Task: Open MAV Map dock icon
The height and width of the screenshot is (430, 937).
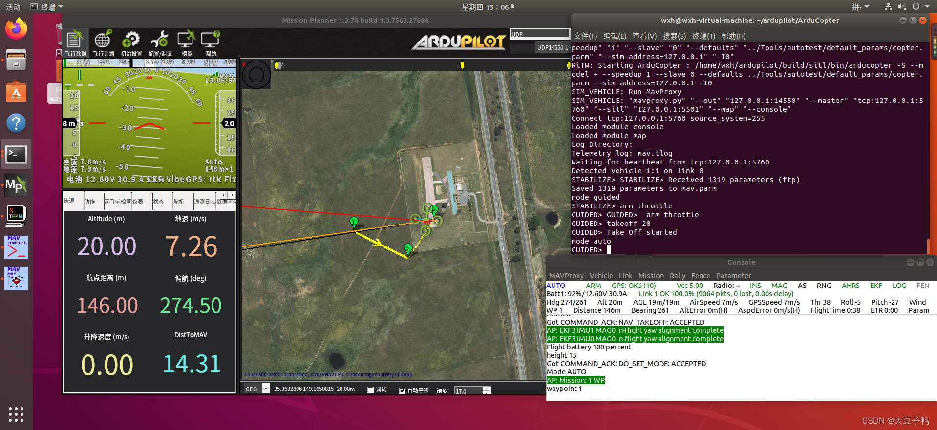Action: pyautogui.click(x=16, y=279)
